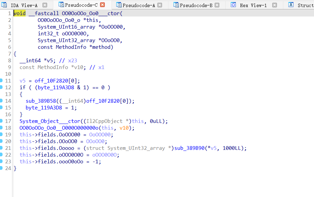
Task: Click the Hex View-1 tab icon
Action: [x=233, y=5]
